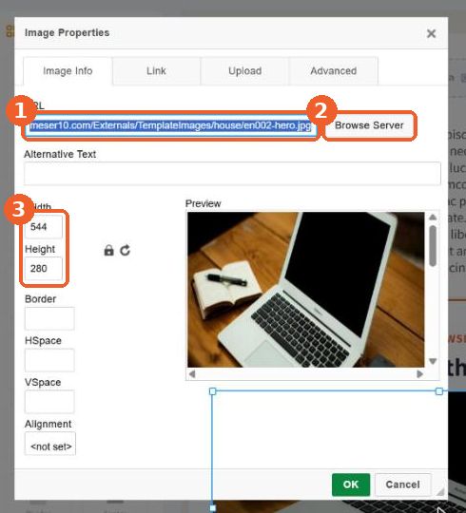
Task: Open the Upload tab
Action: pos(244,71)
